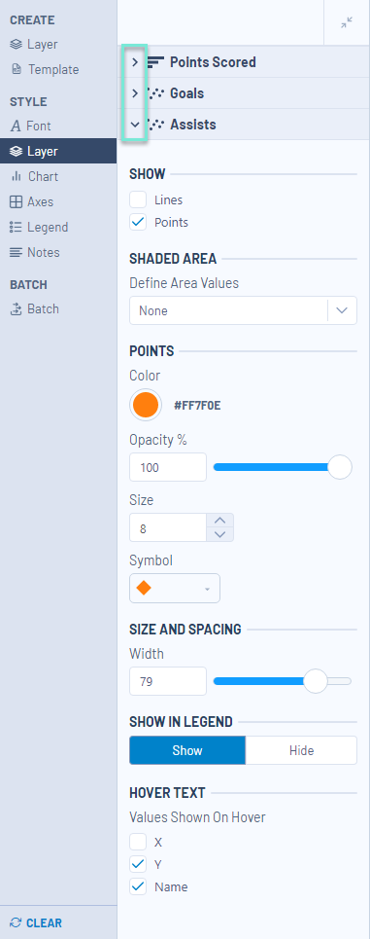The height and width of the screenshot is (939, 370).
Task: Open Chart style settings
Action: coord(35,177)
